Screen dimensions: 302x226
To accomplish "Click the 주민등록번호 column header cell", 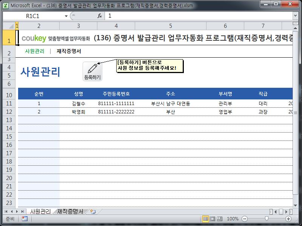I will pos(116,94).
